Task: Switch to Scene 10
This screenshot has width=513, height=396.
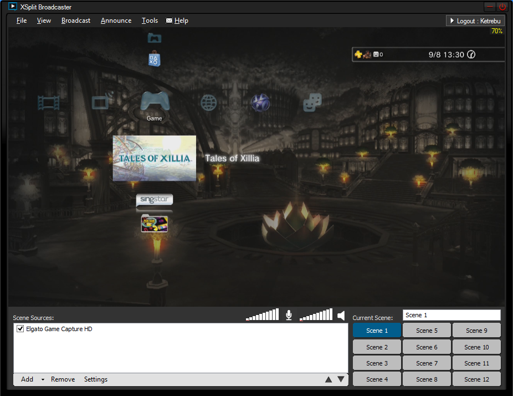Action: [x=476, y=347]
